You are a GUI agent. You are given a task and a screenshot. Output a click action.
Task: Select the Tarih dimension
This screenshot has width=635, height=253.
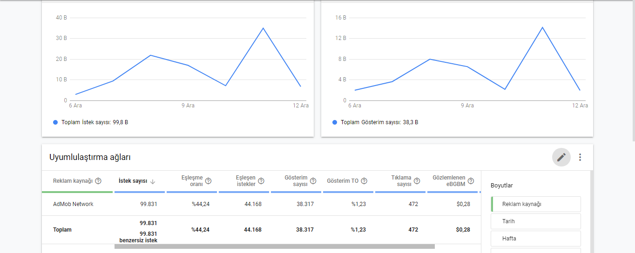coord(536,221)
